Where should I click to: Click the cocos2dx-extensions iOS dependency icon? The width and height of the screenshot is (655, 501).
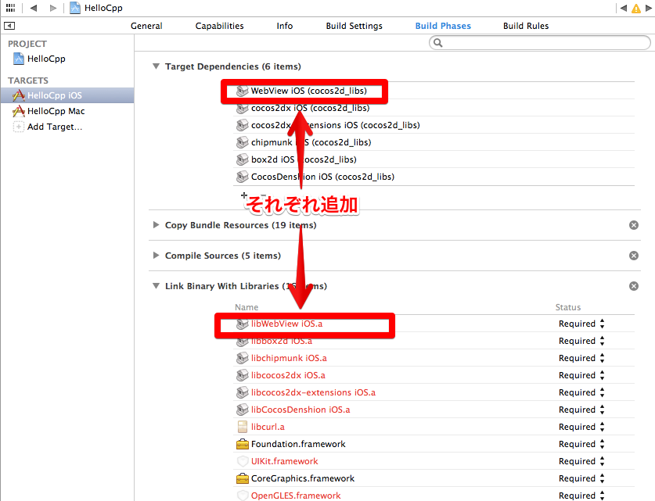[243, 125]
